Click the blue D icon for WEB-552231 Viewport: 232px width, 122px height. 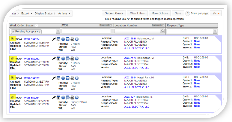[x=77, y=97]
